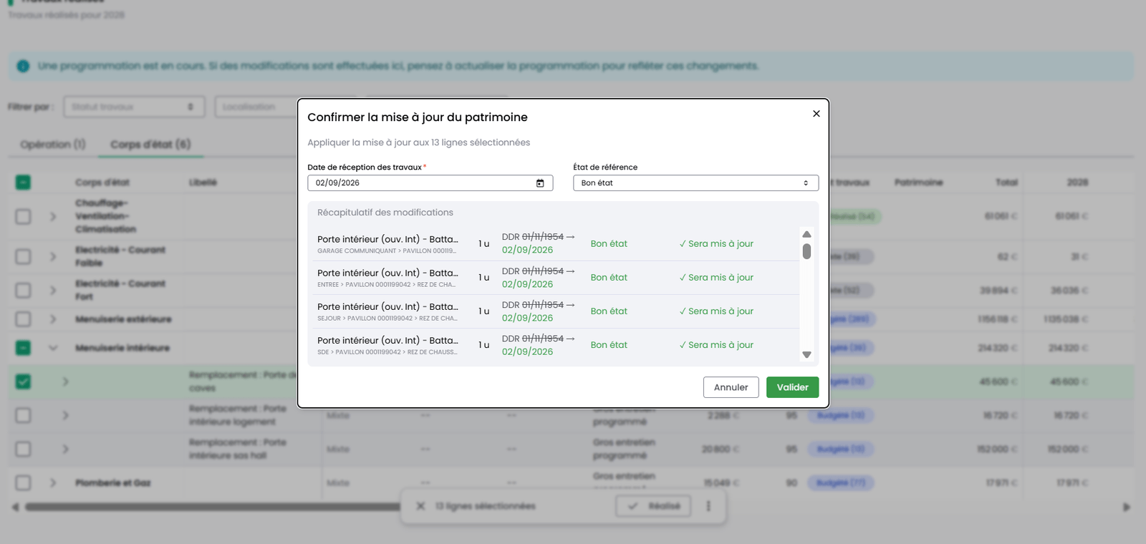Switch to the Corps d'état (6) tab
Viewport: 1146px width, 544px height.
coord(150,145)
